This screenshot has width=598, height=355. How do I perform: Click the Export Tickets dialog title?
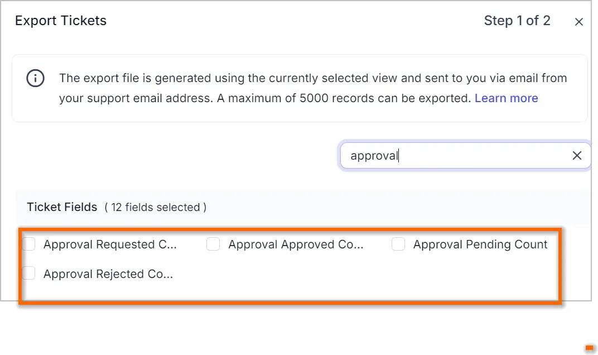click(61, 21)
